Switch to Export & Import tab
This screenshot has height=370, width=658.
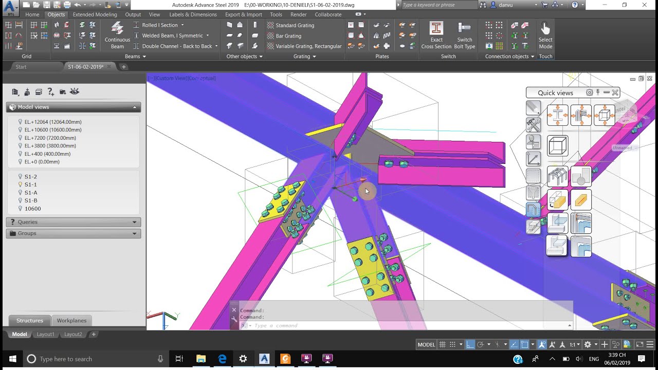pos(243,14)
